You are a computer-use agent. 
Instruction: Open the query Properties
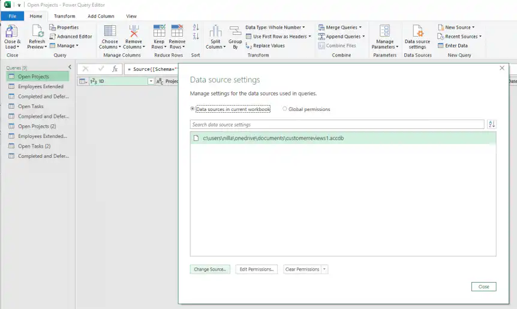click(x=64, y=28)
